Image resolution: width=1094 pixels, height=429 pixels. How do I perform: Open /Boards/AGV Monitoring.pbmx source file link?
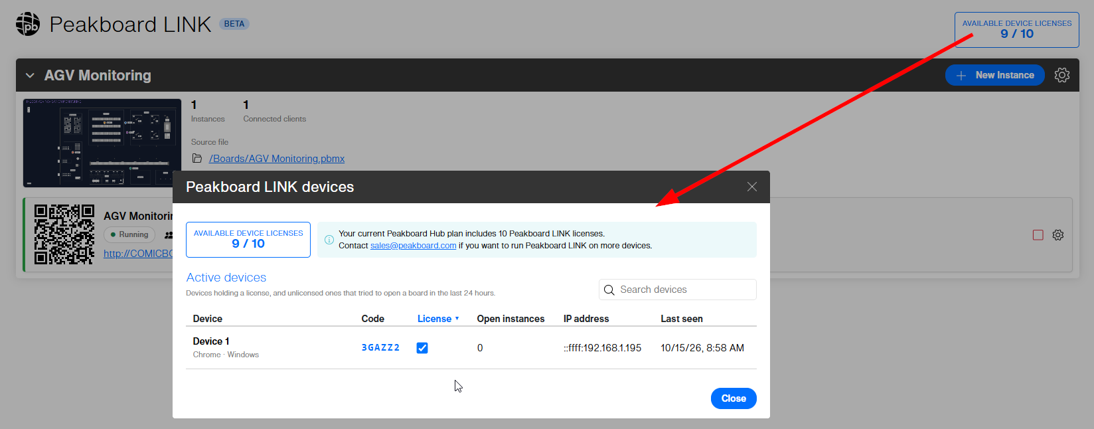point(277,159)
